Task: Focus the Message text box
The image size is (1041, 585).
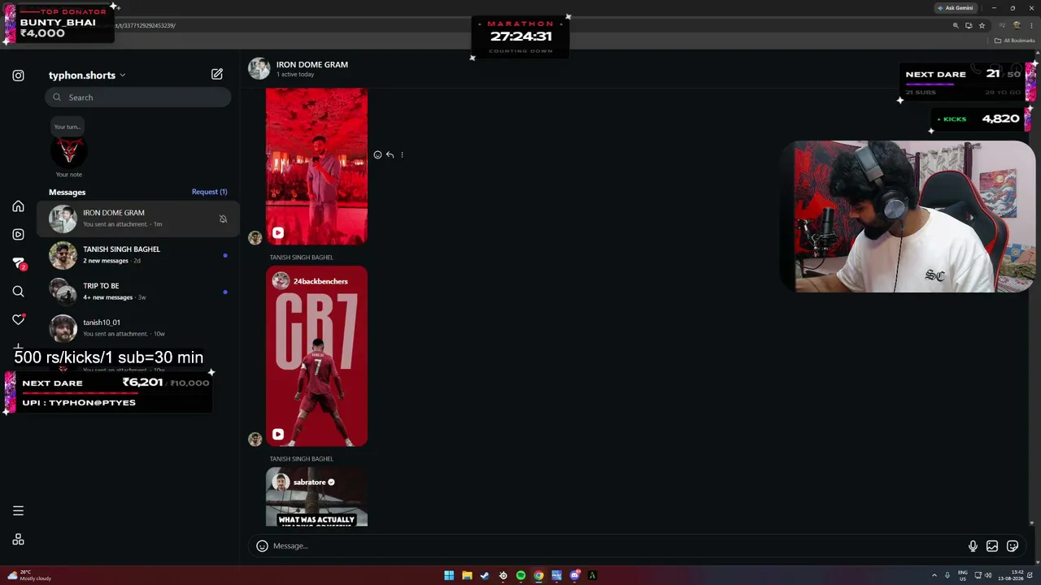Action: click(618, 546)
